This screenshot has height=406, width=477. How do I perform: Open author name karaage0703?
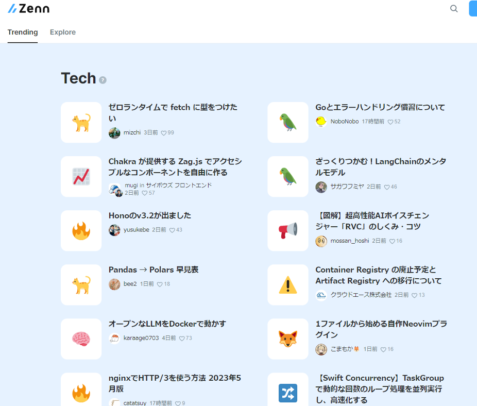[x=141, y=338]
